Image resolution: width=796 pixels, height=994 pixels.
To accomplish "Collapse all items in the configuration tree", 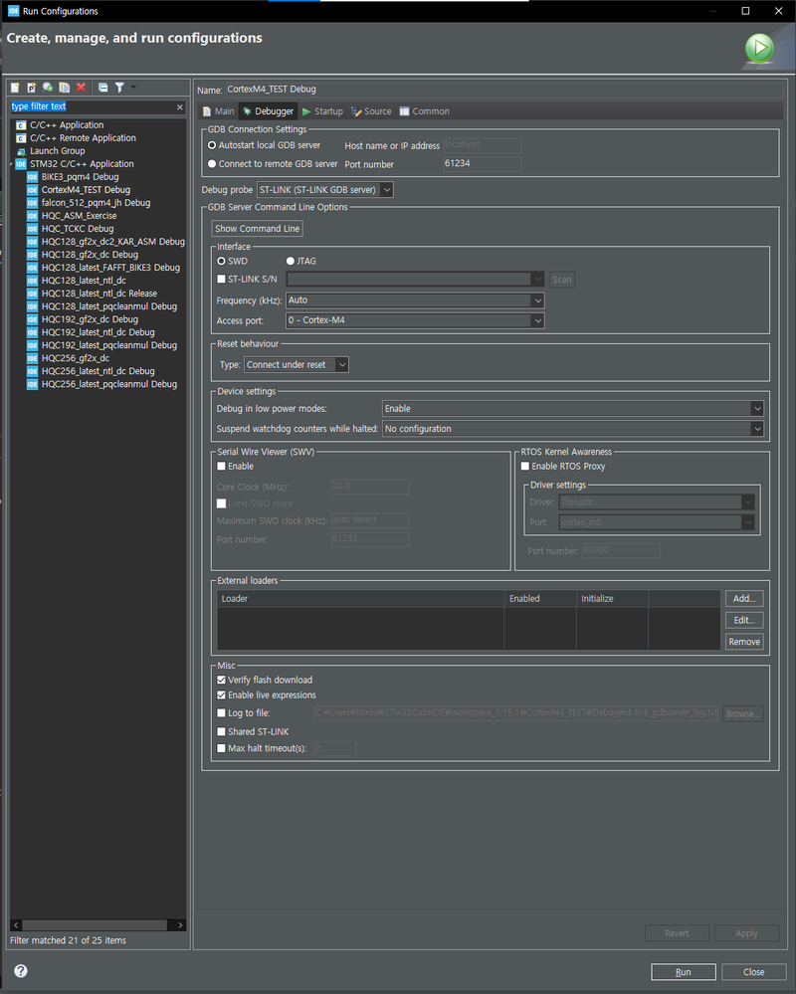I will pos(102,88).
